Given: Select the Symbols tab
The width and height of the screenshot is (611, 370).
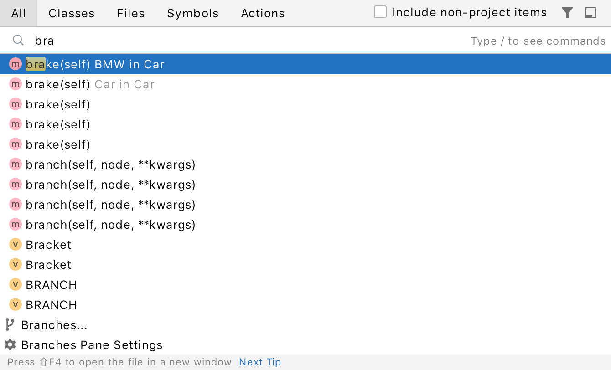Looking at the screenshot, I should [x=192, y=13].
